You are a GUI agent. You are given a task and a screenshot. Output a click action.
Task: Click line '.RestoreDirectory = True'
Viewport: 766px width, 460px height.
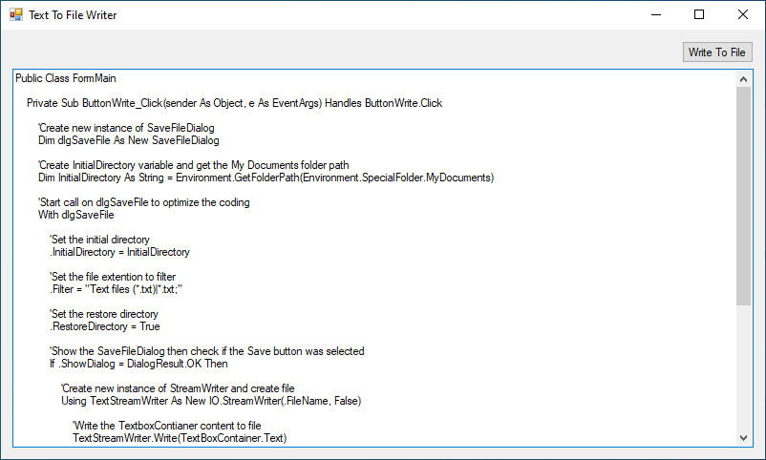[104, 326]
